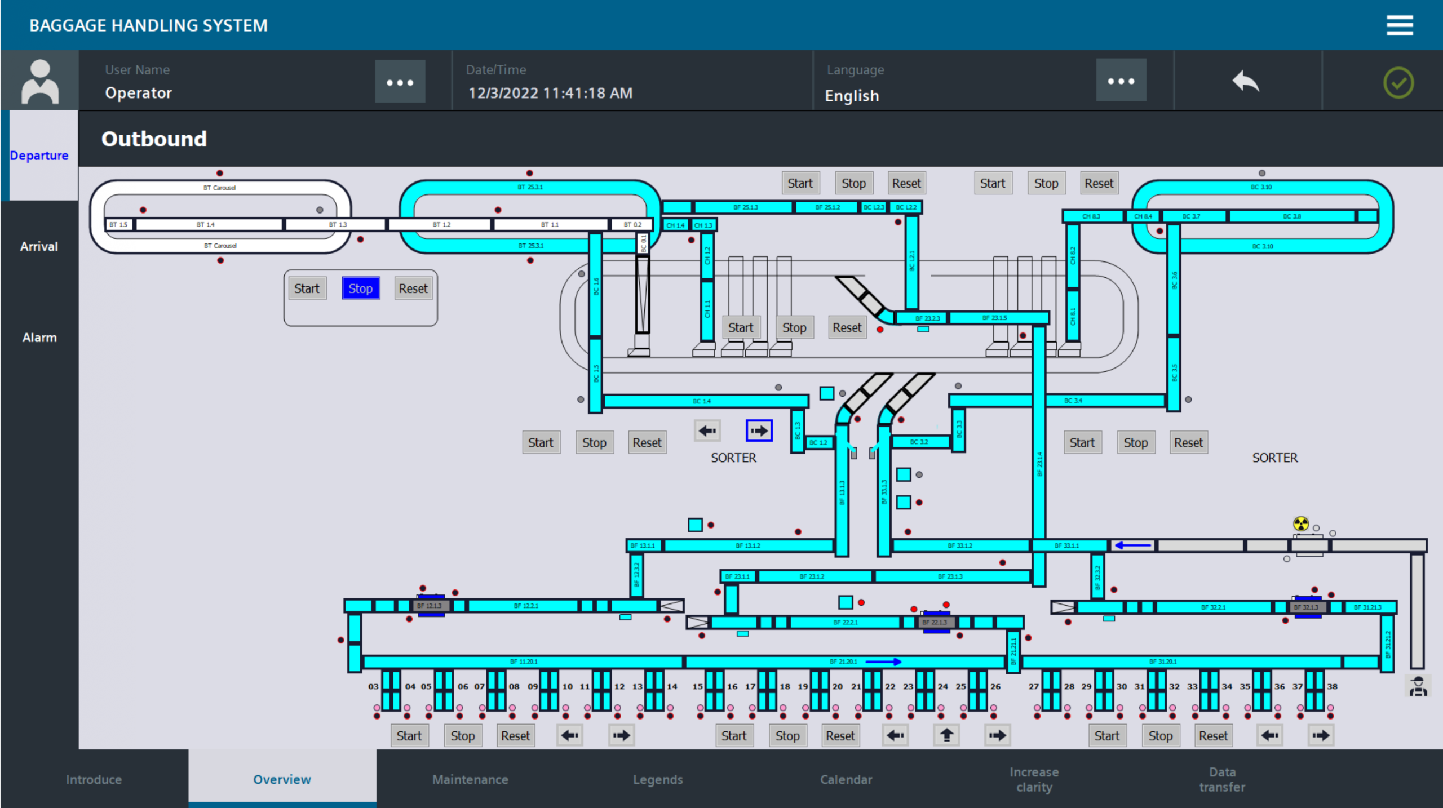The height and width of the screenshot is (808, 1443).
Task: Click the cyan square indicator beside BF 13.1.2
Action: [x=695, y=525]
